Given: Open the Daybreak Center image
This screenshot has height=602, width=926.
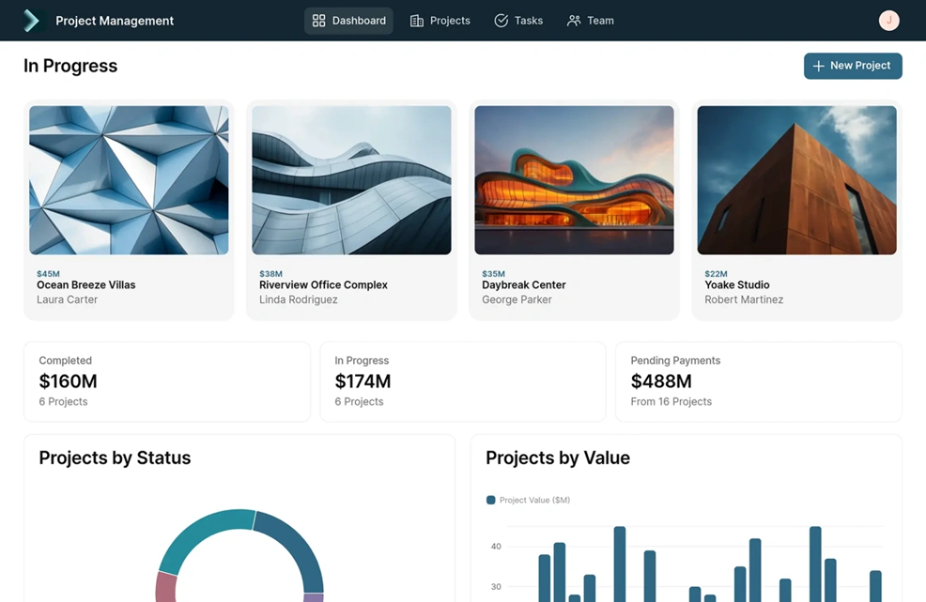Looking at the screenshot, I should pos(574,180).
